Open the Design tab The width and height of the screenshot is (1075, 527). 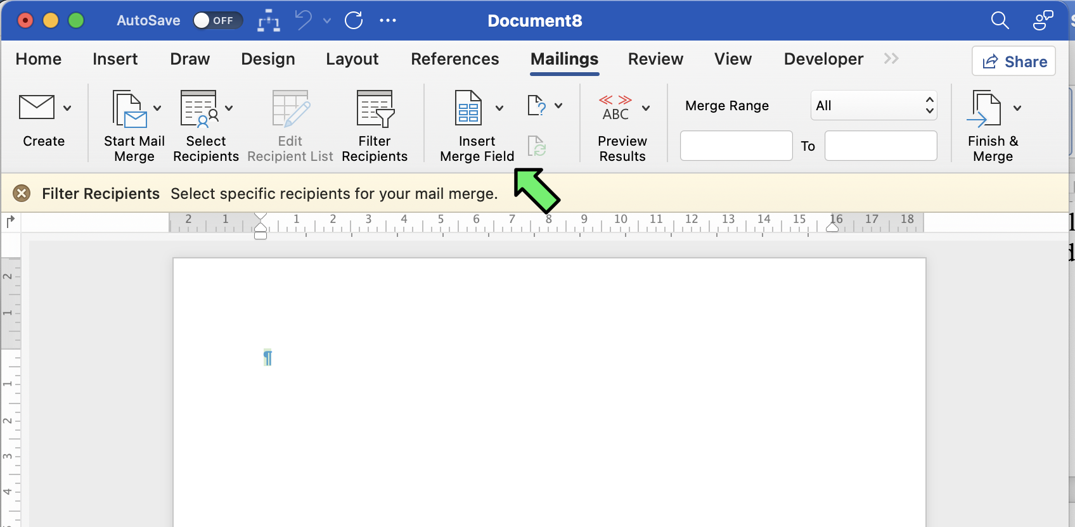tap(268, 59)
